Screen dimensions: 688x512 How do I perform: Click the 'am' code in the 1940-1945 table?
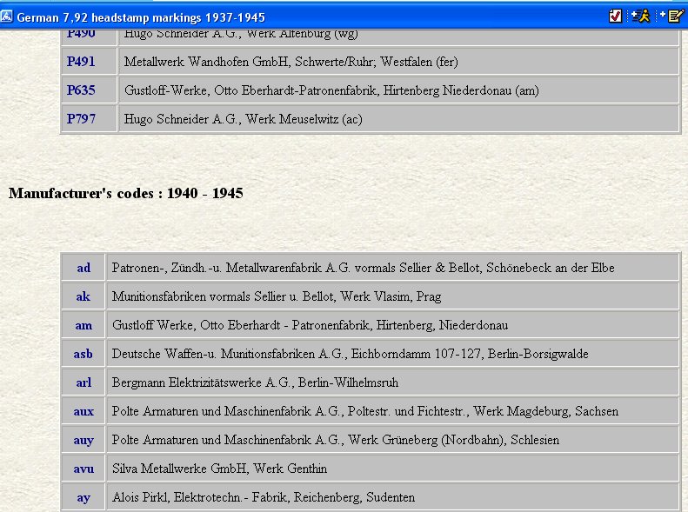(x=83, y=325)
